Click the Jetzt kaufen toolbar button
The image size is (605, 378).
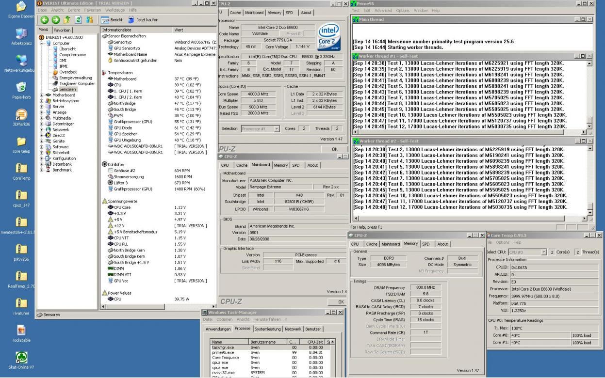coord(143,19)
